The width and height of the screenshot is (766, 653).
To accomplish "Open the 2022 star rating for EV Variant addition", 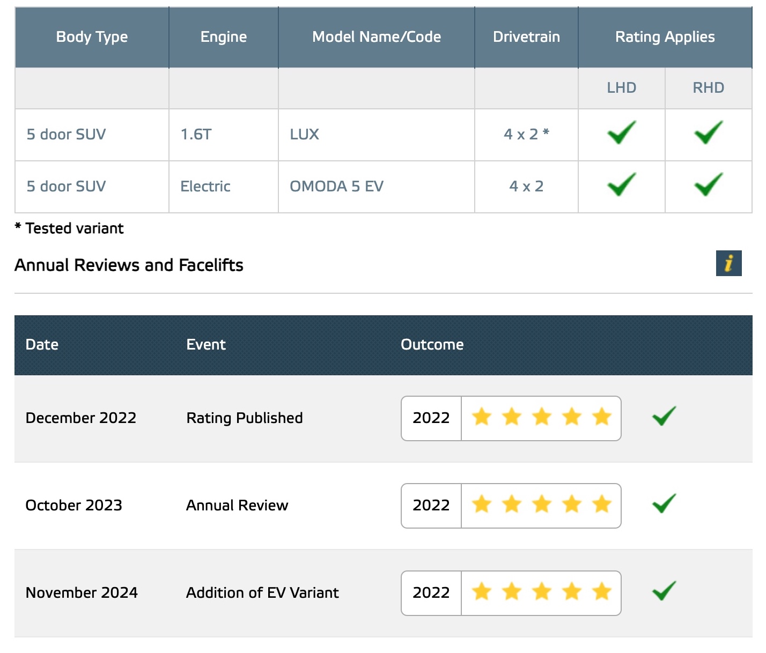I will click(511, 593).
